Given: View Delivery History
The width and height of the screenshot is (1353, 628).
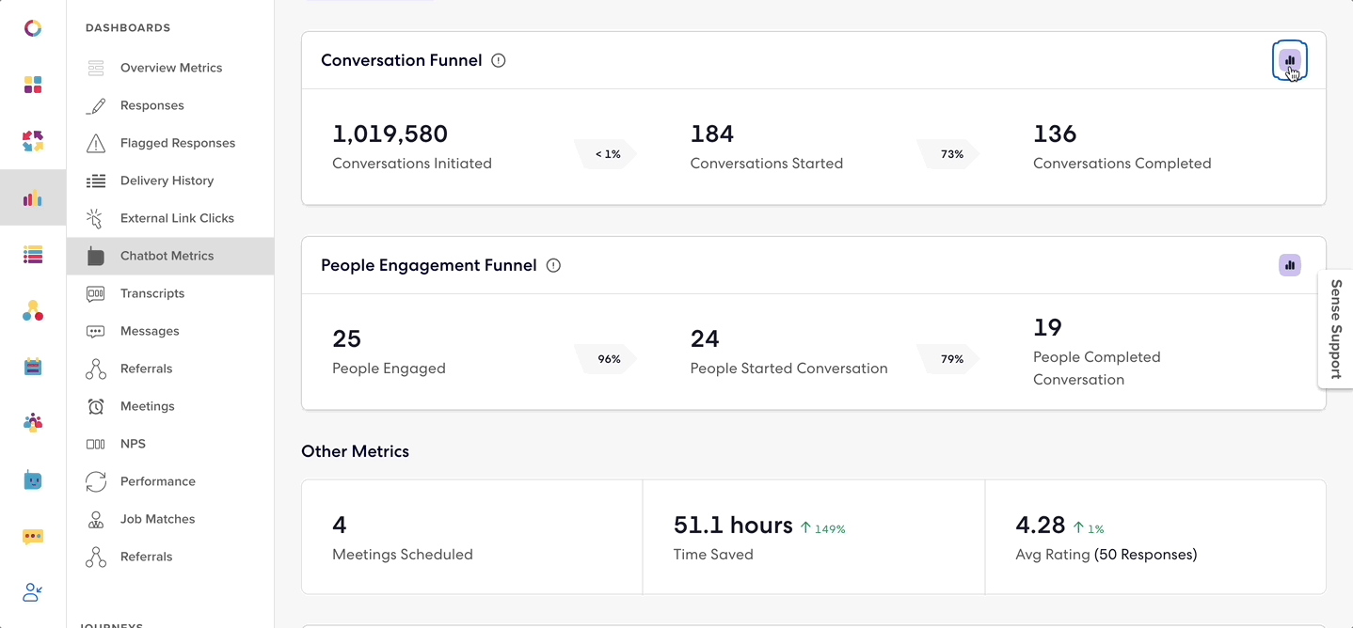Looking at the screenshot, I should tap(167, 180).
